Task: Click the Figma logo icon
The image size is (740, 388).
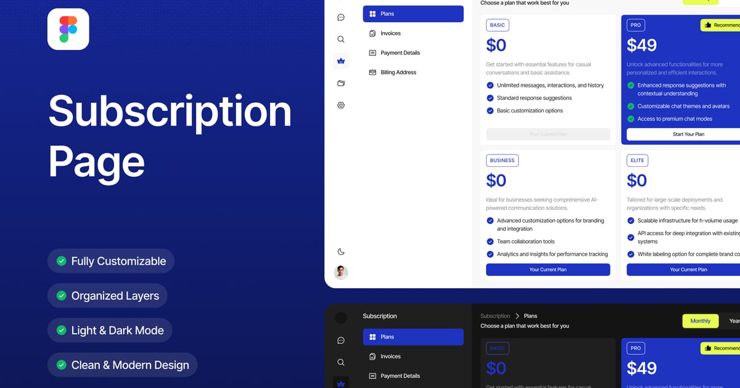Action: (x=68, y=30)
